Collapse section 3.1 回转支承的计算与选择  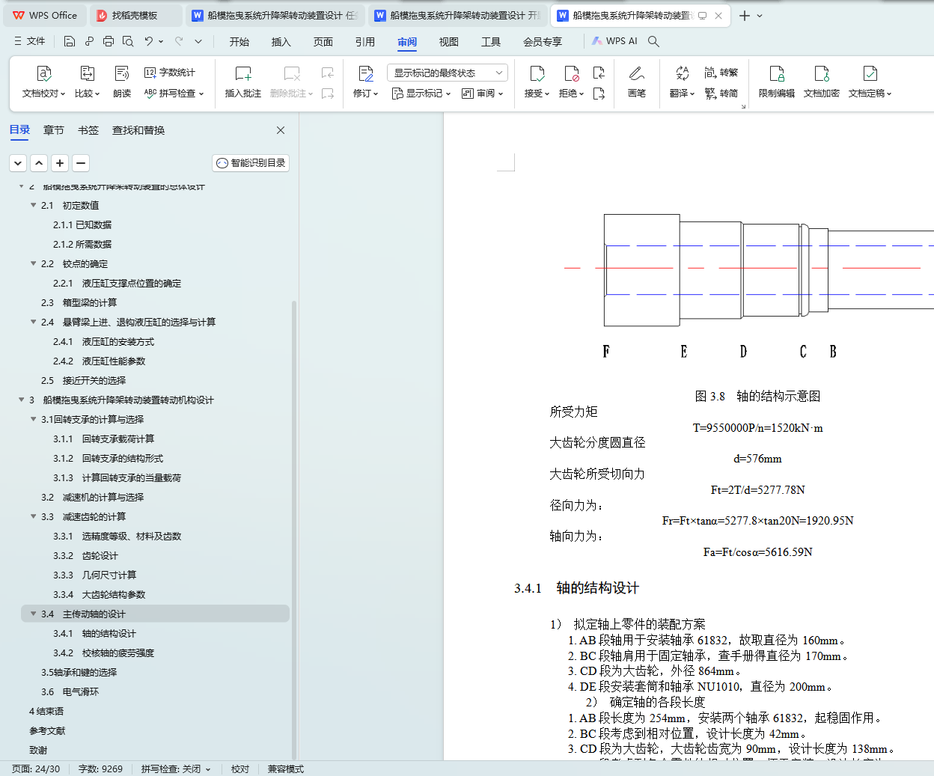[x=33, y=419]
